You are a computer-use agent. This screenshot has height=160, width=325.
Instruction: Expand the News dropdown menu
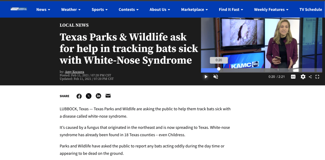[43, 10]
